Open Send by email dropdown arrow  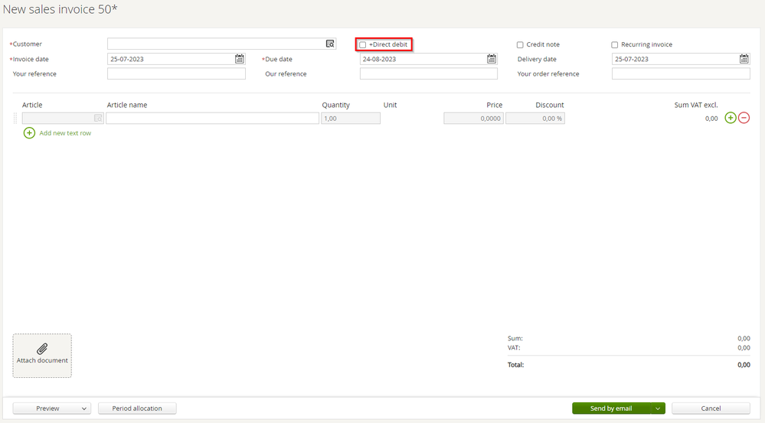[x=658, y=408]
